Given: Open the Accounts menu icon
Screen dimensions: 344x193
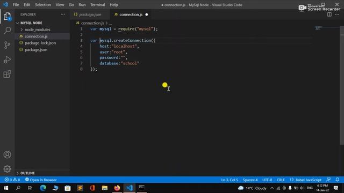Looking at the screenshot, I should click(7, 155).
